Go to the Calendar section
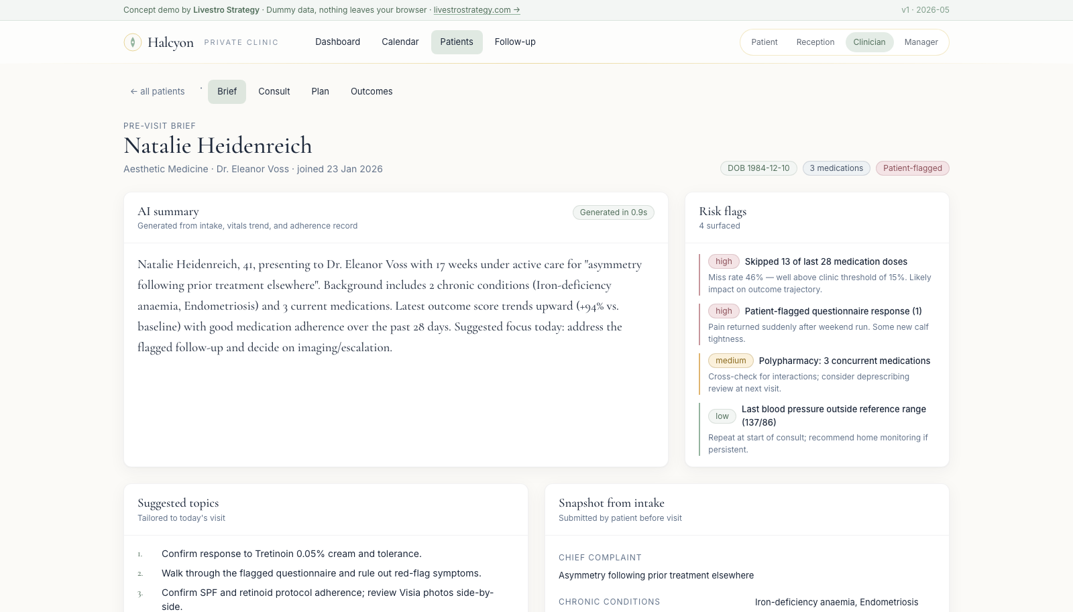Image resolution: width=1073 pixels, height=612 pixels. click(400, 42)
